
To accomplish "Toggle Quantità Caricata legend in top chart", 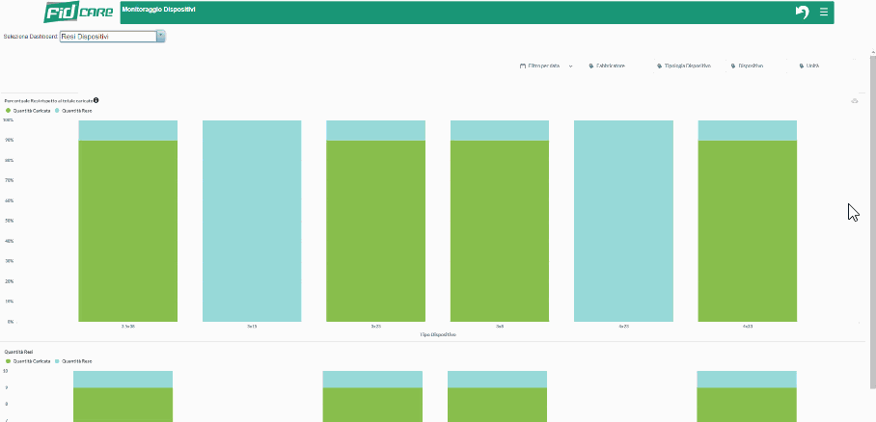I will 30,111.
